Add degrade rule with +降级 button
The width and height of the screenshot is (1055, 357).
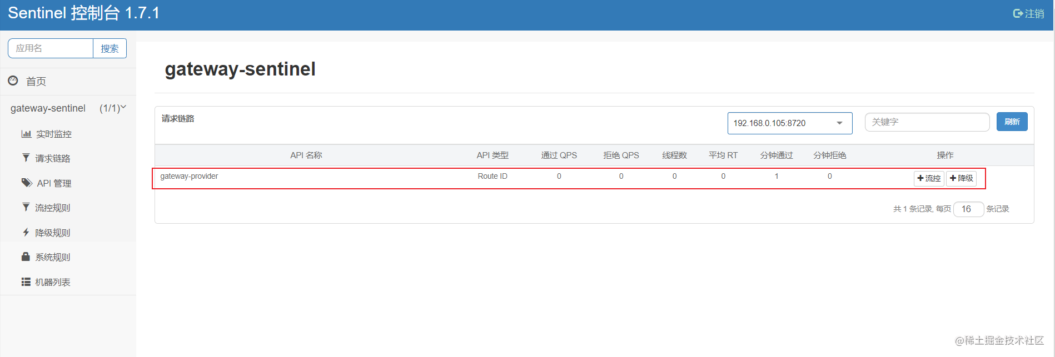(962, 178)
